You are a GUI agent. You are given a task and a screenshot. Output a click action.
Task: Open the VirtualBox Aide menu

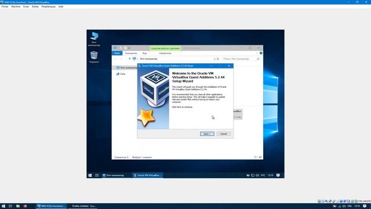[61, 6]
